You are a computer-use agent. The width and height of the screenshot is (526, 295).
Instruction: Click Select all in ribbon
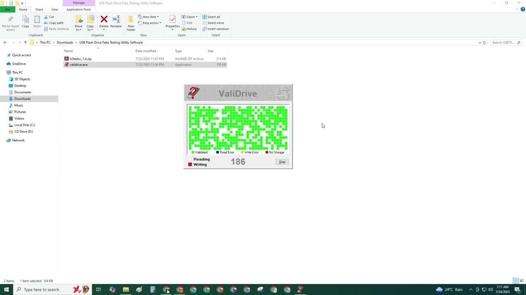pyautogui.click(x=211, y=17)
